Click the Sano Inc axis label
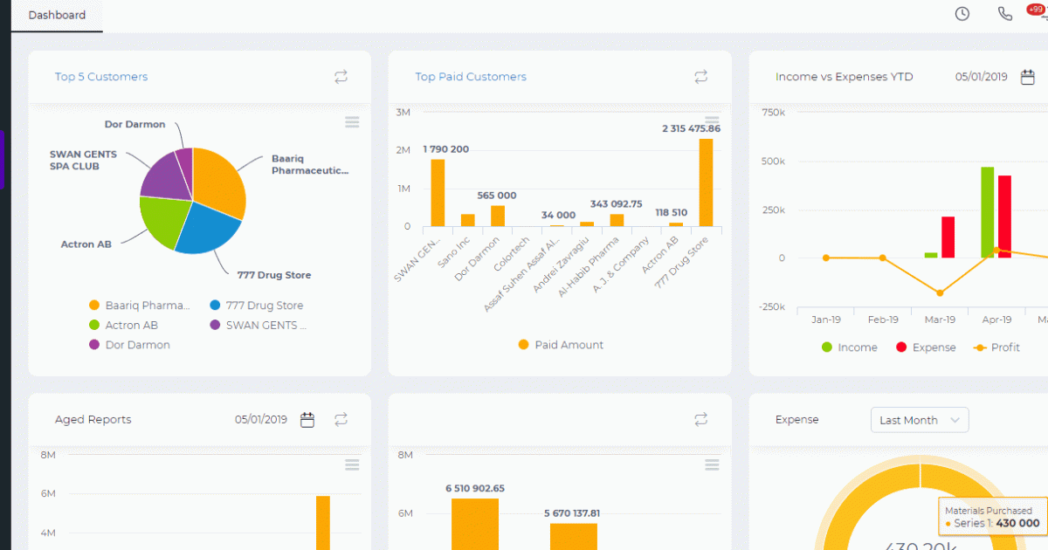1048x550 pixels. click(x=454, y=254)
